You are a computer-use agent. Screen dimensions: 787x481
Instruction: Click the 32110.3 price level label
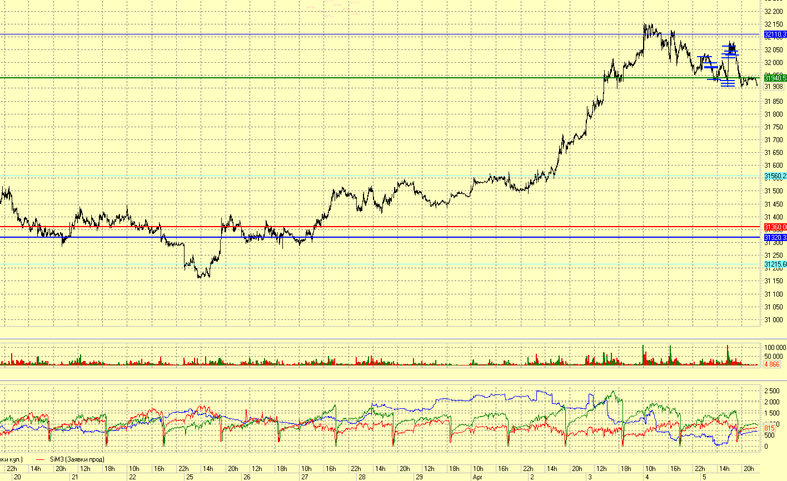pyautogui.click(x=775, y=35)
